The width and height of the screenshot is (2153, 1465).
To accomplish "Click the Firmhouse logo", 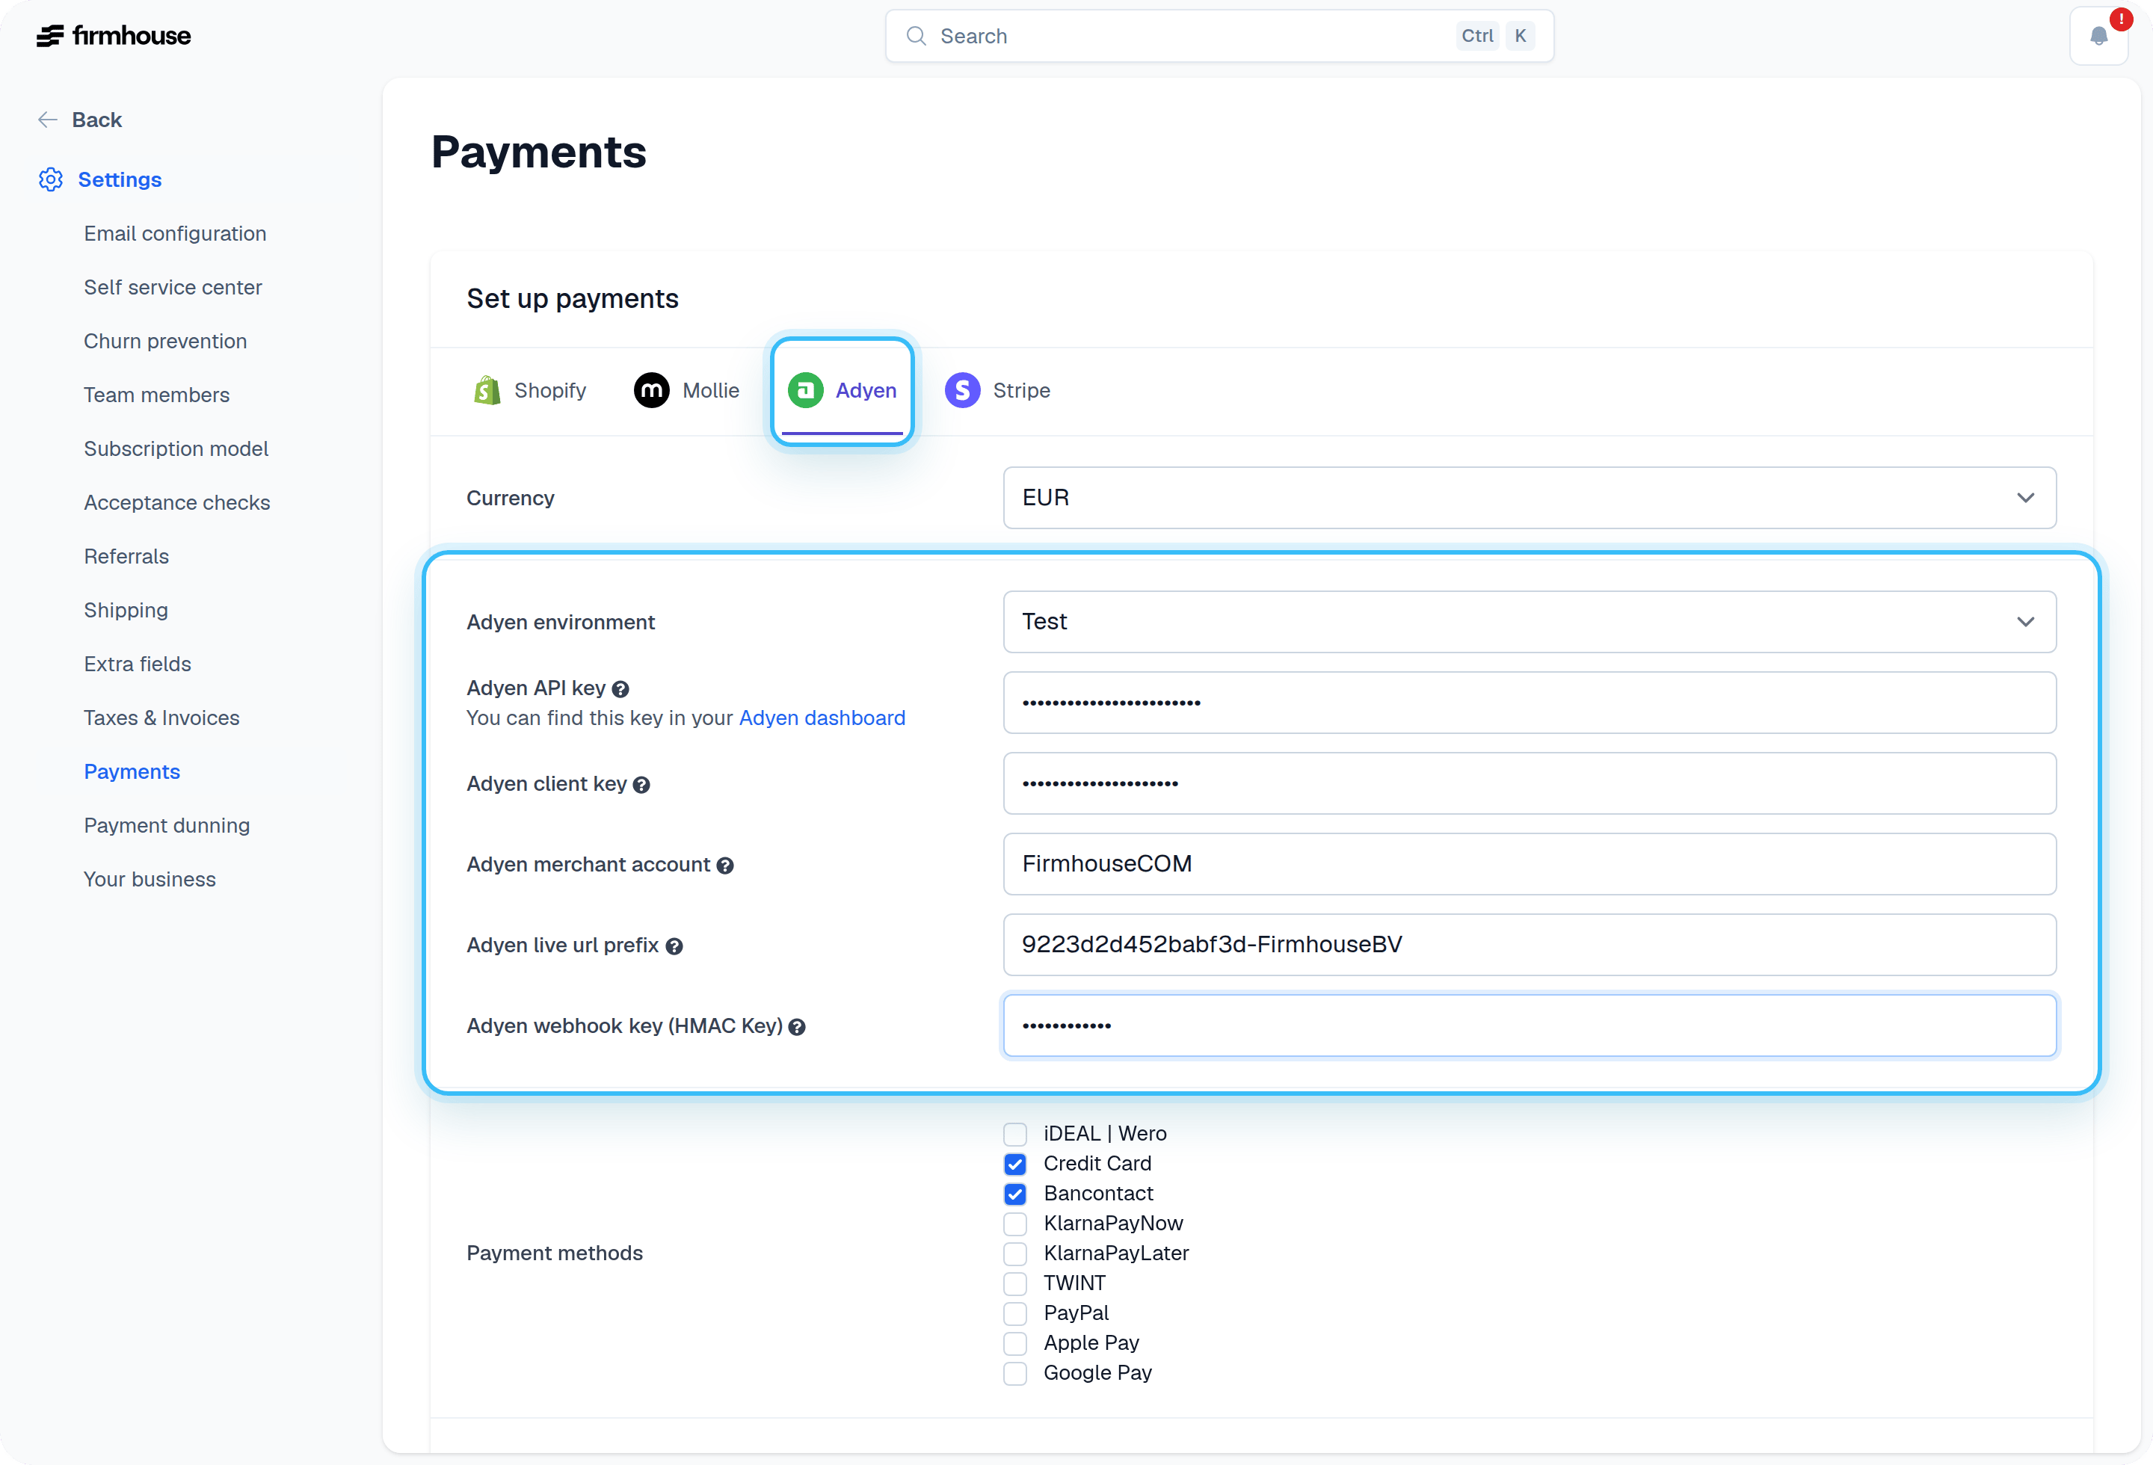I will (x=113, y=36).
